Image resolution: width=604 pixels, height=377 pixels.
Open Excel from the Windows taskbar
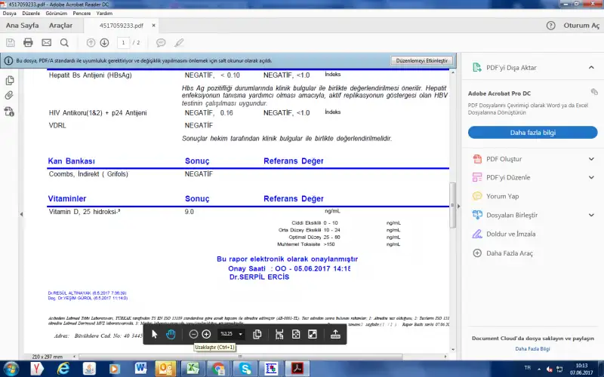pos(193,369)
